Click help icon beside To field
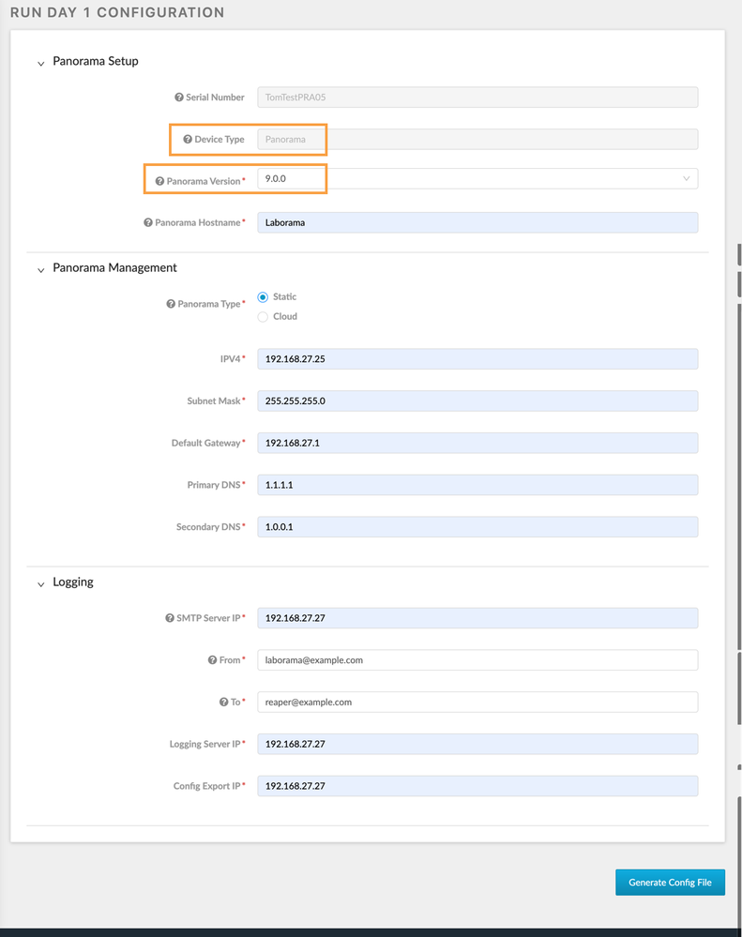 (223, 703)
